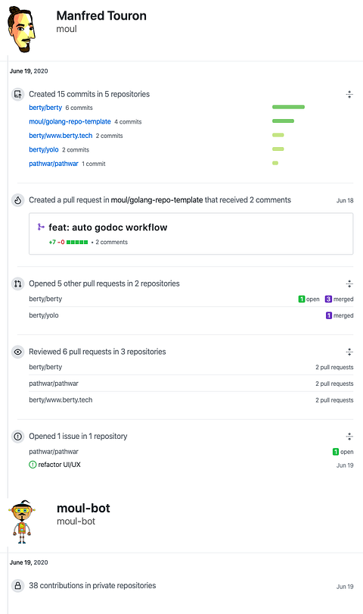The image size is (363, 614).
Task: Collapse the Opened 1 issue section
Action: click(x=349, y=437)
